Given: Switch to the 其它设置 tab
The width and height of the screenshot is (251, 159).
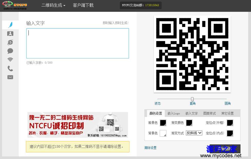Looking at the screenshot, I should point(227,113).
